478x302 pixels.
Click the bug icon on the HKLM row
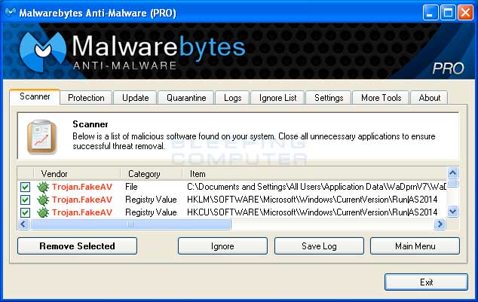pos(43,200)
